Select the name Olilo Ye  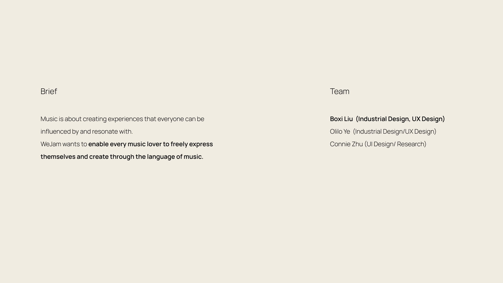click(x=340, y=132)
